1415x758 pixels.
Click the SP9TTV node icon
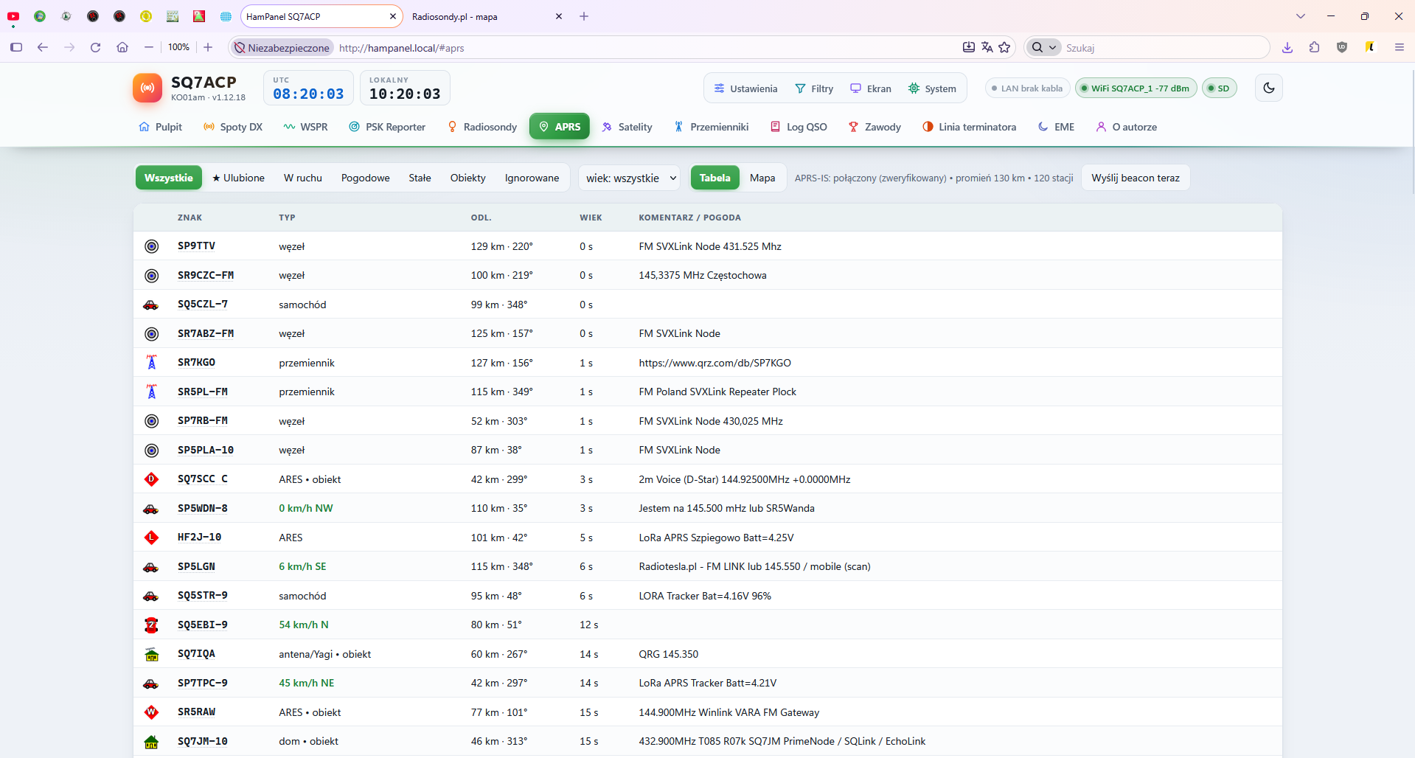[151, 246]
